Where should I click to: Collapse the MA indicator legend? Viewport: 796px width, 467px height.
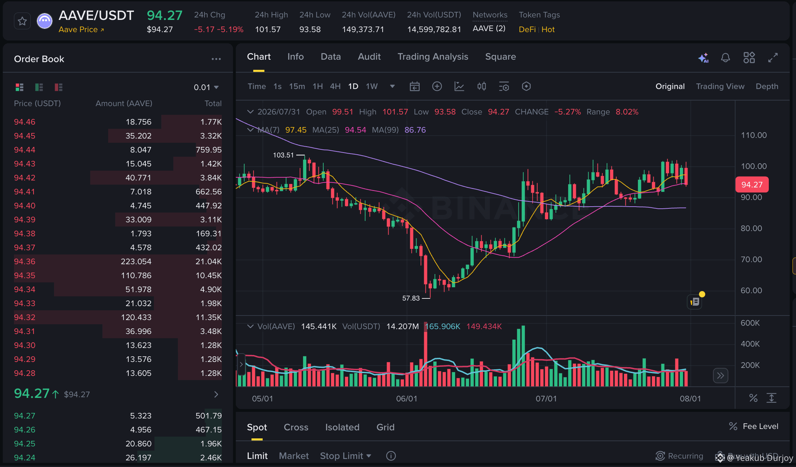[250, 130]
